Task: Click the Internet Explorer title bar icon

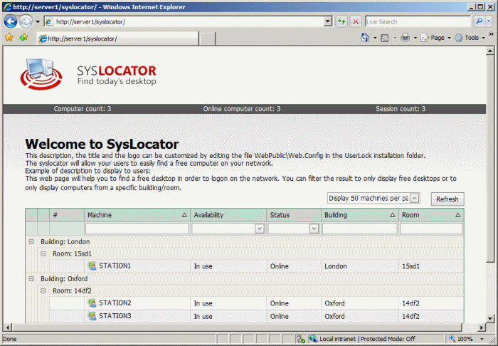Action: pyautogui.click(x=7, y=6)
